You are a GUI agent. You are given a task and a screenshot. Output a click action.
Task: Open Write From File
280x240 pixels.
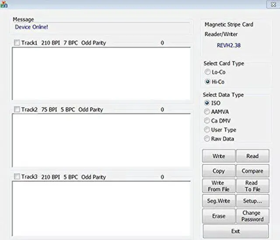(219, 186)
